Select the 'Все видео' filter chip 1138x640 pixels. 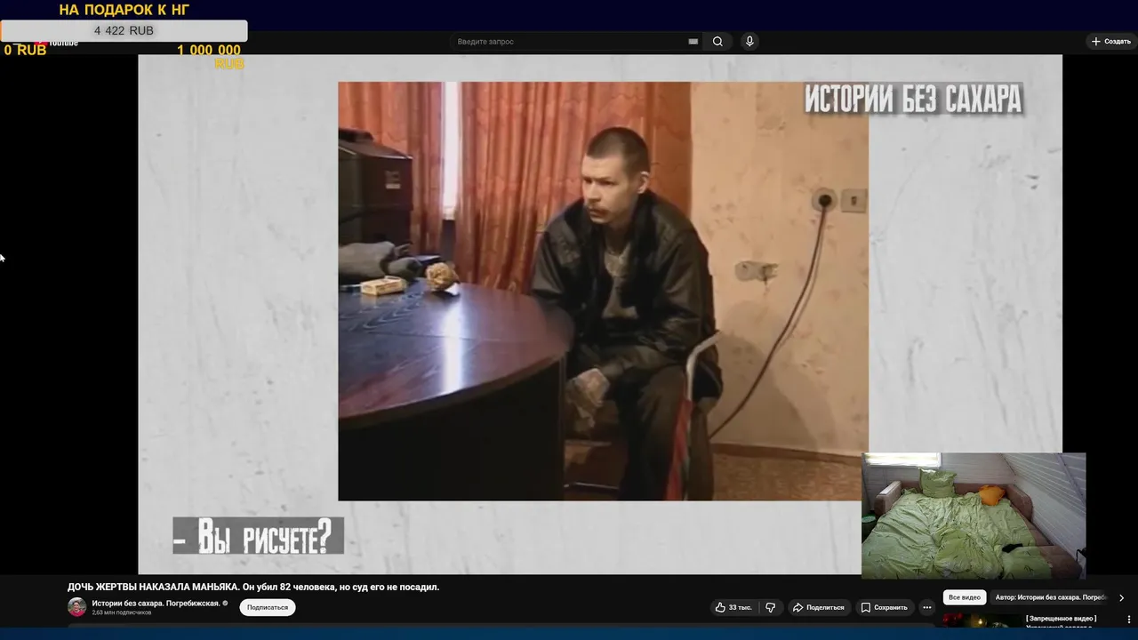(965, 597)
